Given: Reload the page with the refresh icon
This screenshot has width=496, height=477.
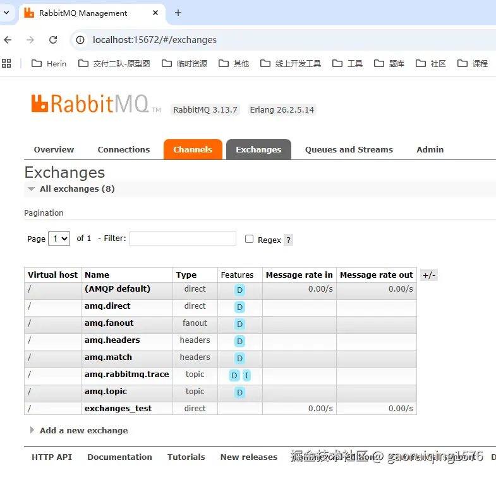Looking at the screenshot, I should pyautogui.click(x=53, y=40).
